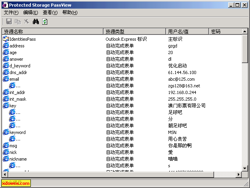The image size is (250, 188).
Task: Select the value 192.168.0.244
Action: click(x=182, y=92)
